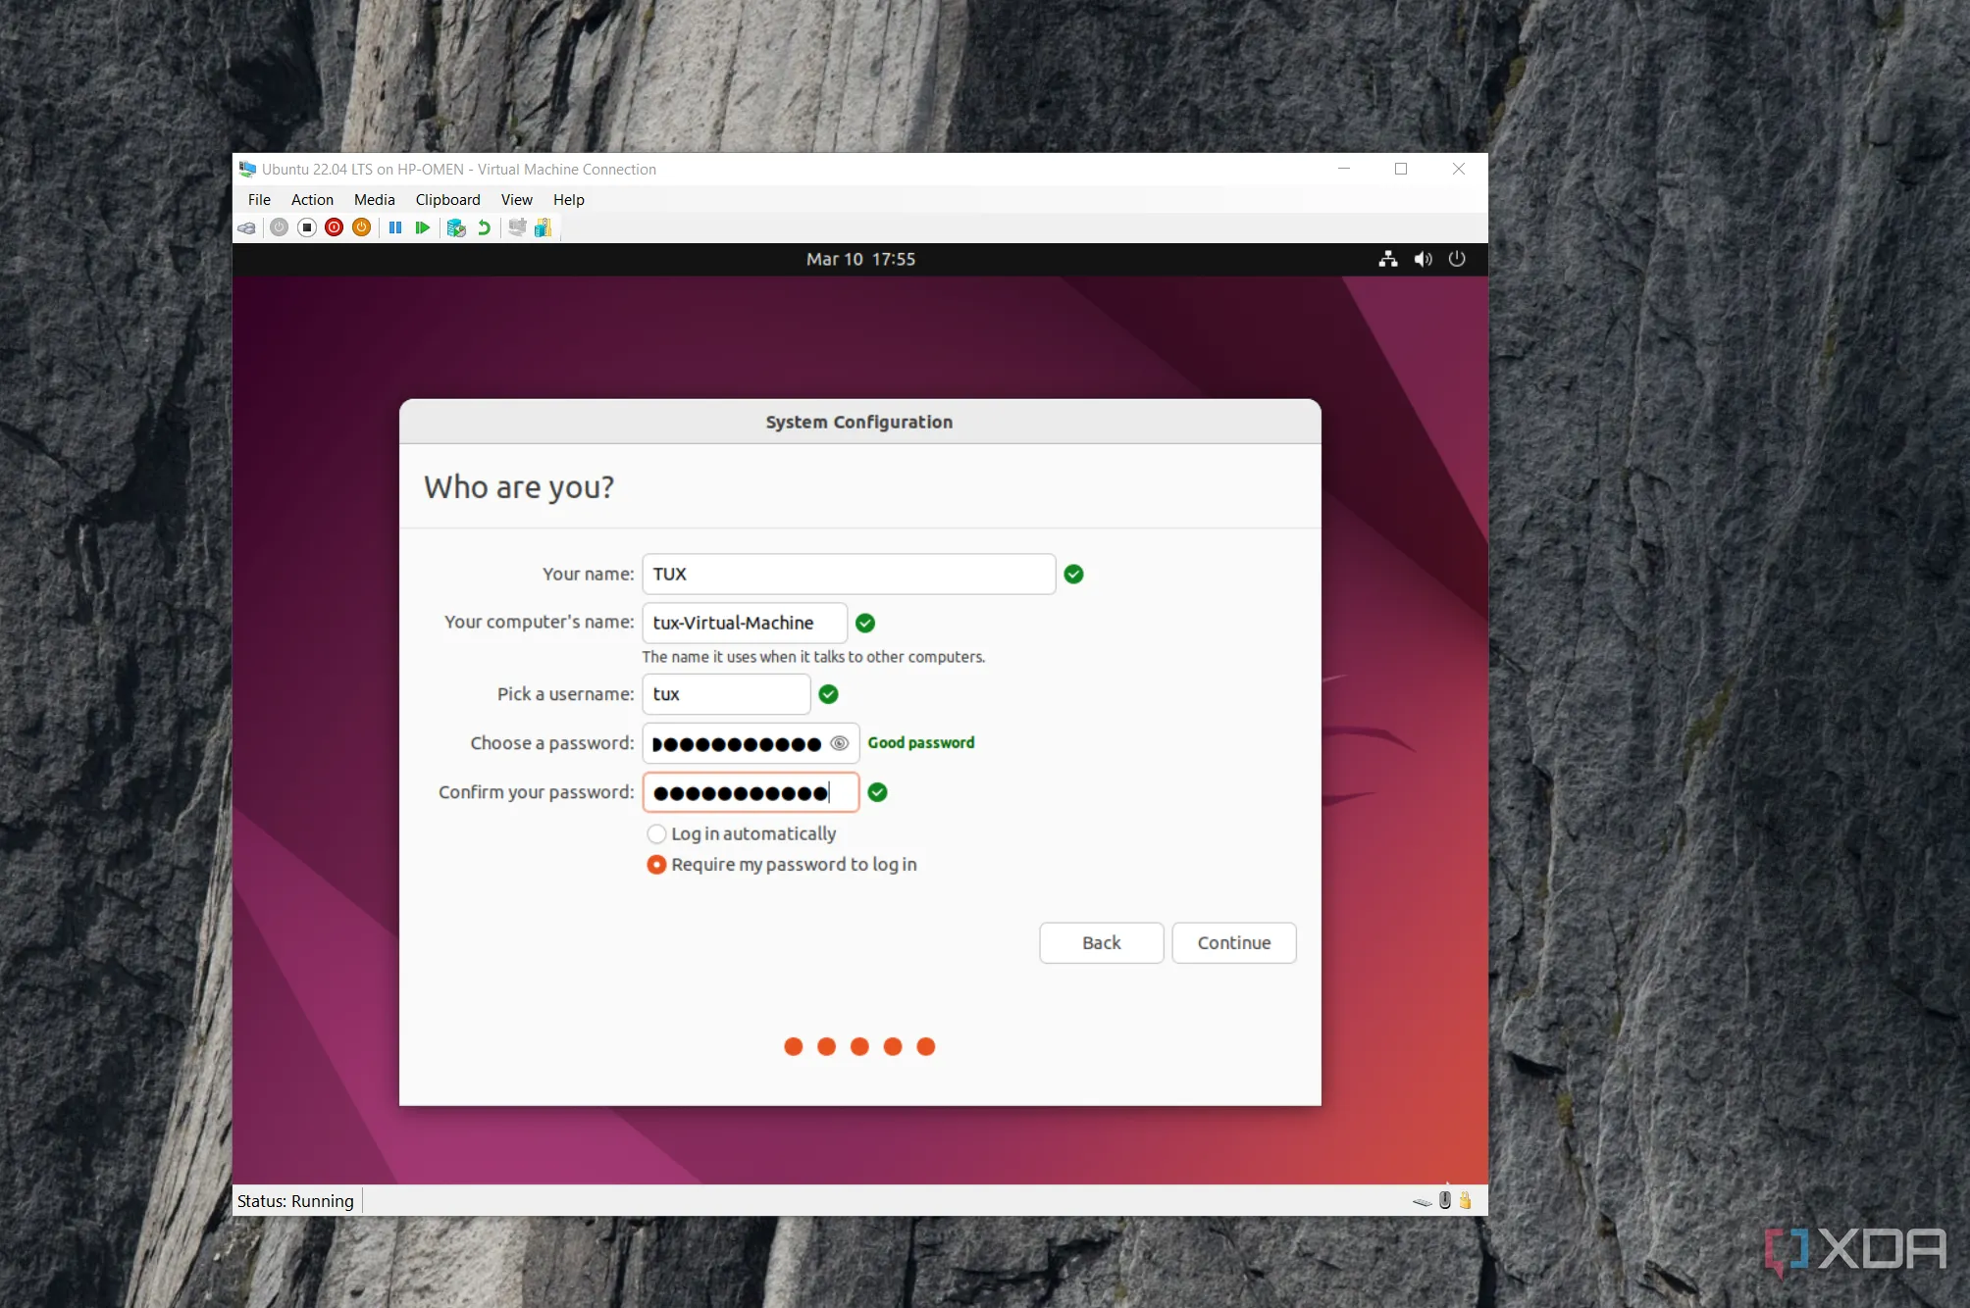Select Log in automatically option

[656, 833]
